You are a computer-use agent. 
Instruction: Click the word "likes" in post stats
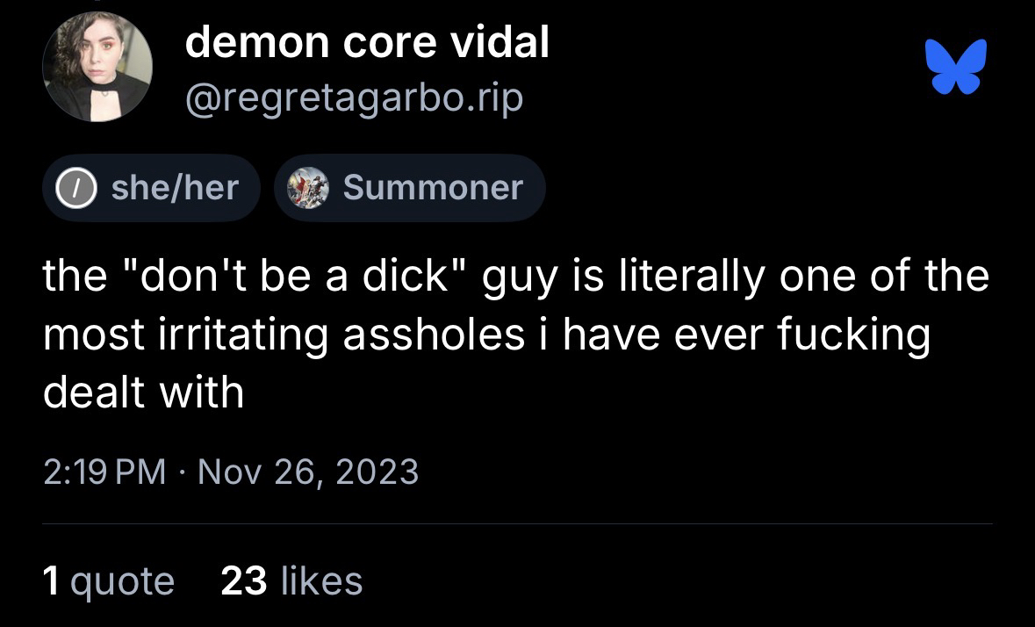(x=322, y=580)
